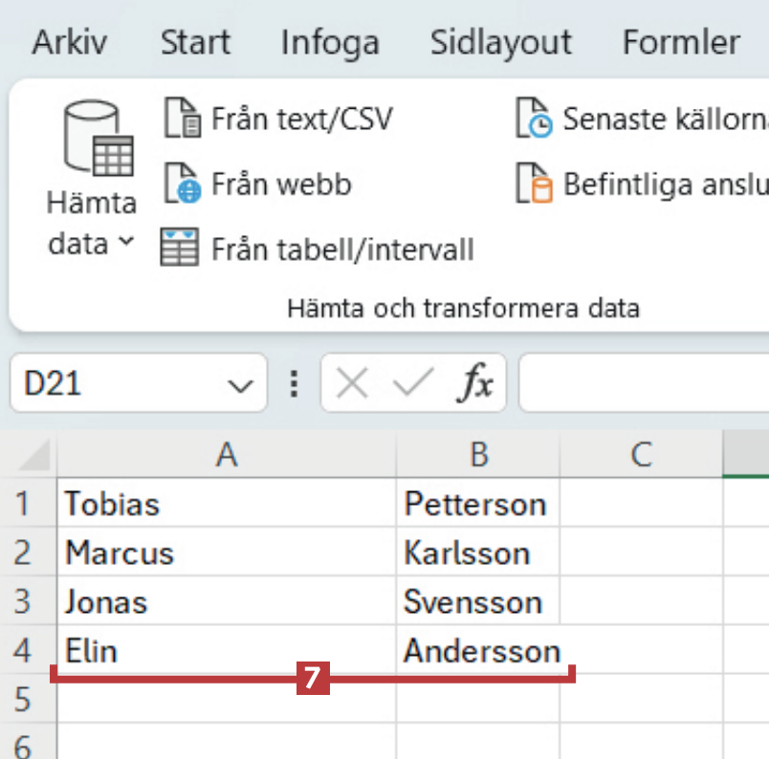Click the cancel X formula icon
This screenshot has height=759, width=769.
coord(353,384)
